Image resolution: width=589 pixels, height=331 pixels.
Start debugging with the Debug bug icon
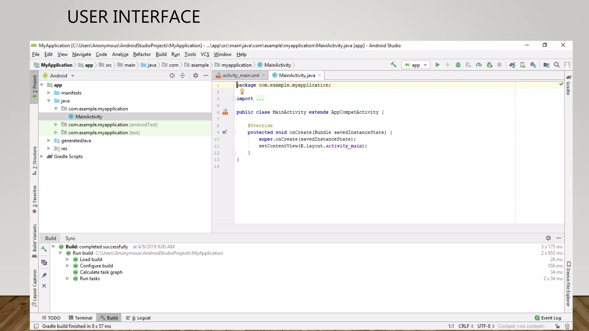pos(458,65)
